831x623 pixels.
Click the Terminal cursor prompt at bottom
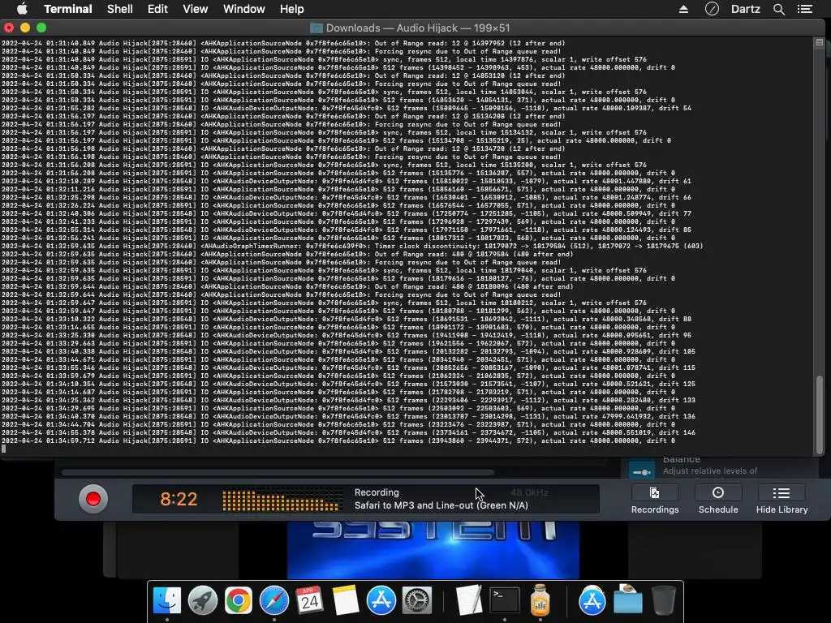(x=4, y=449)
